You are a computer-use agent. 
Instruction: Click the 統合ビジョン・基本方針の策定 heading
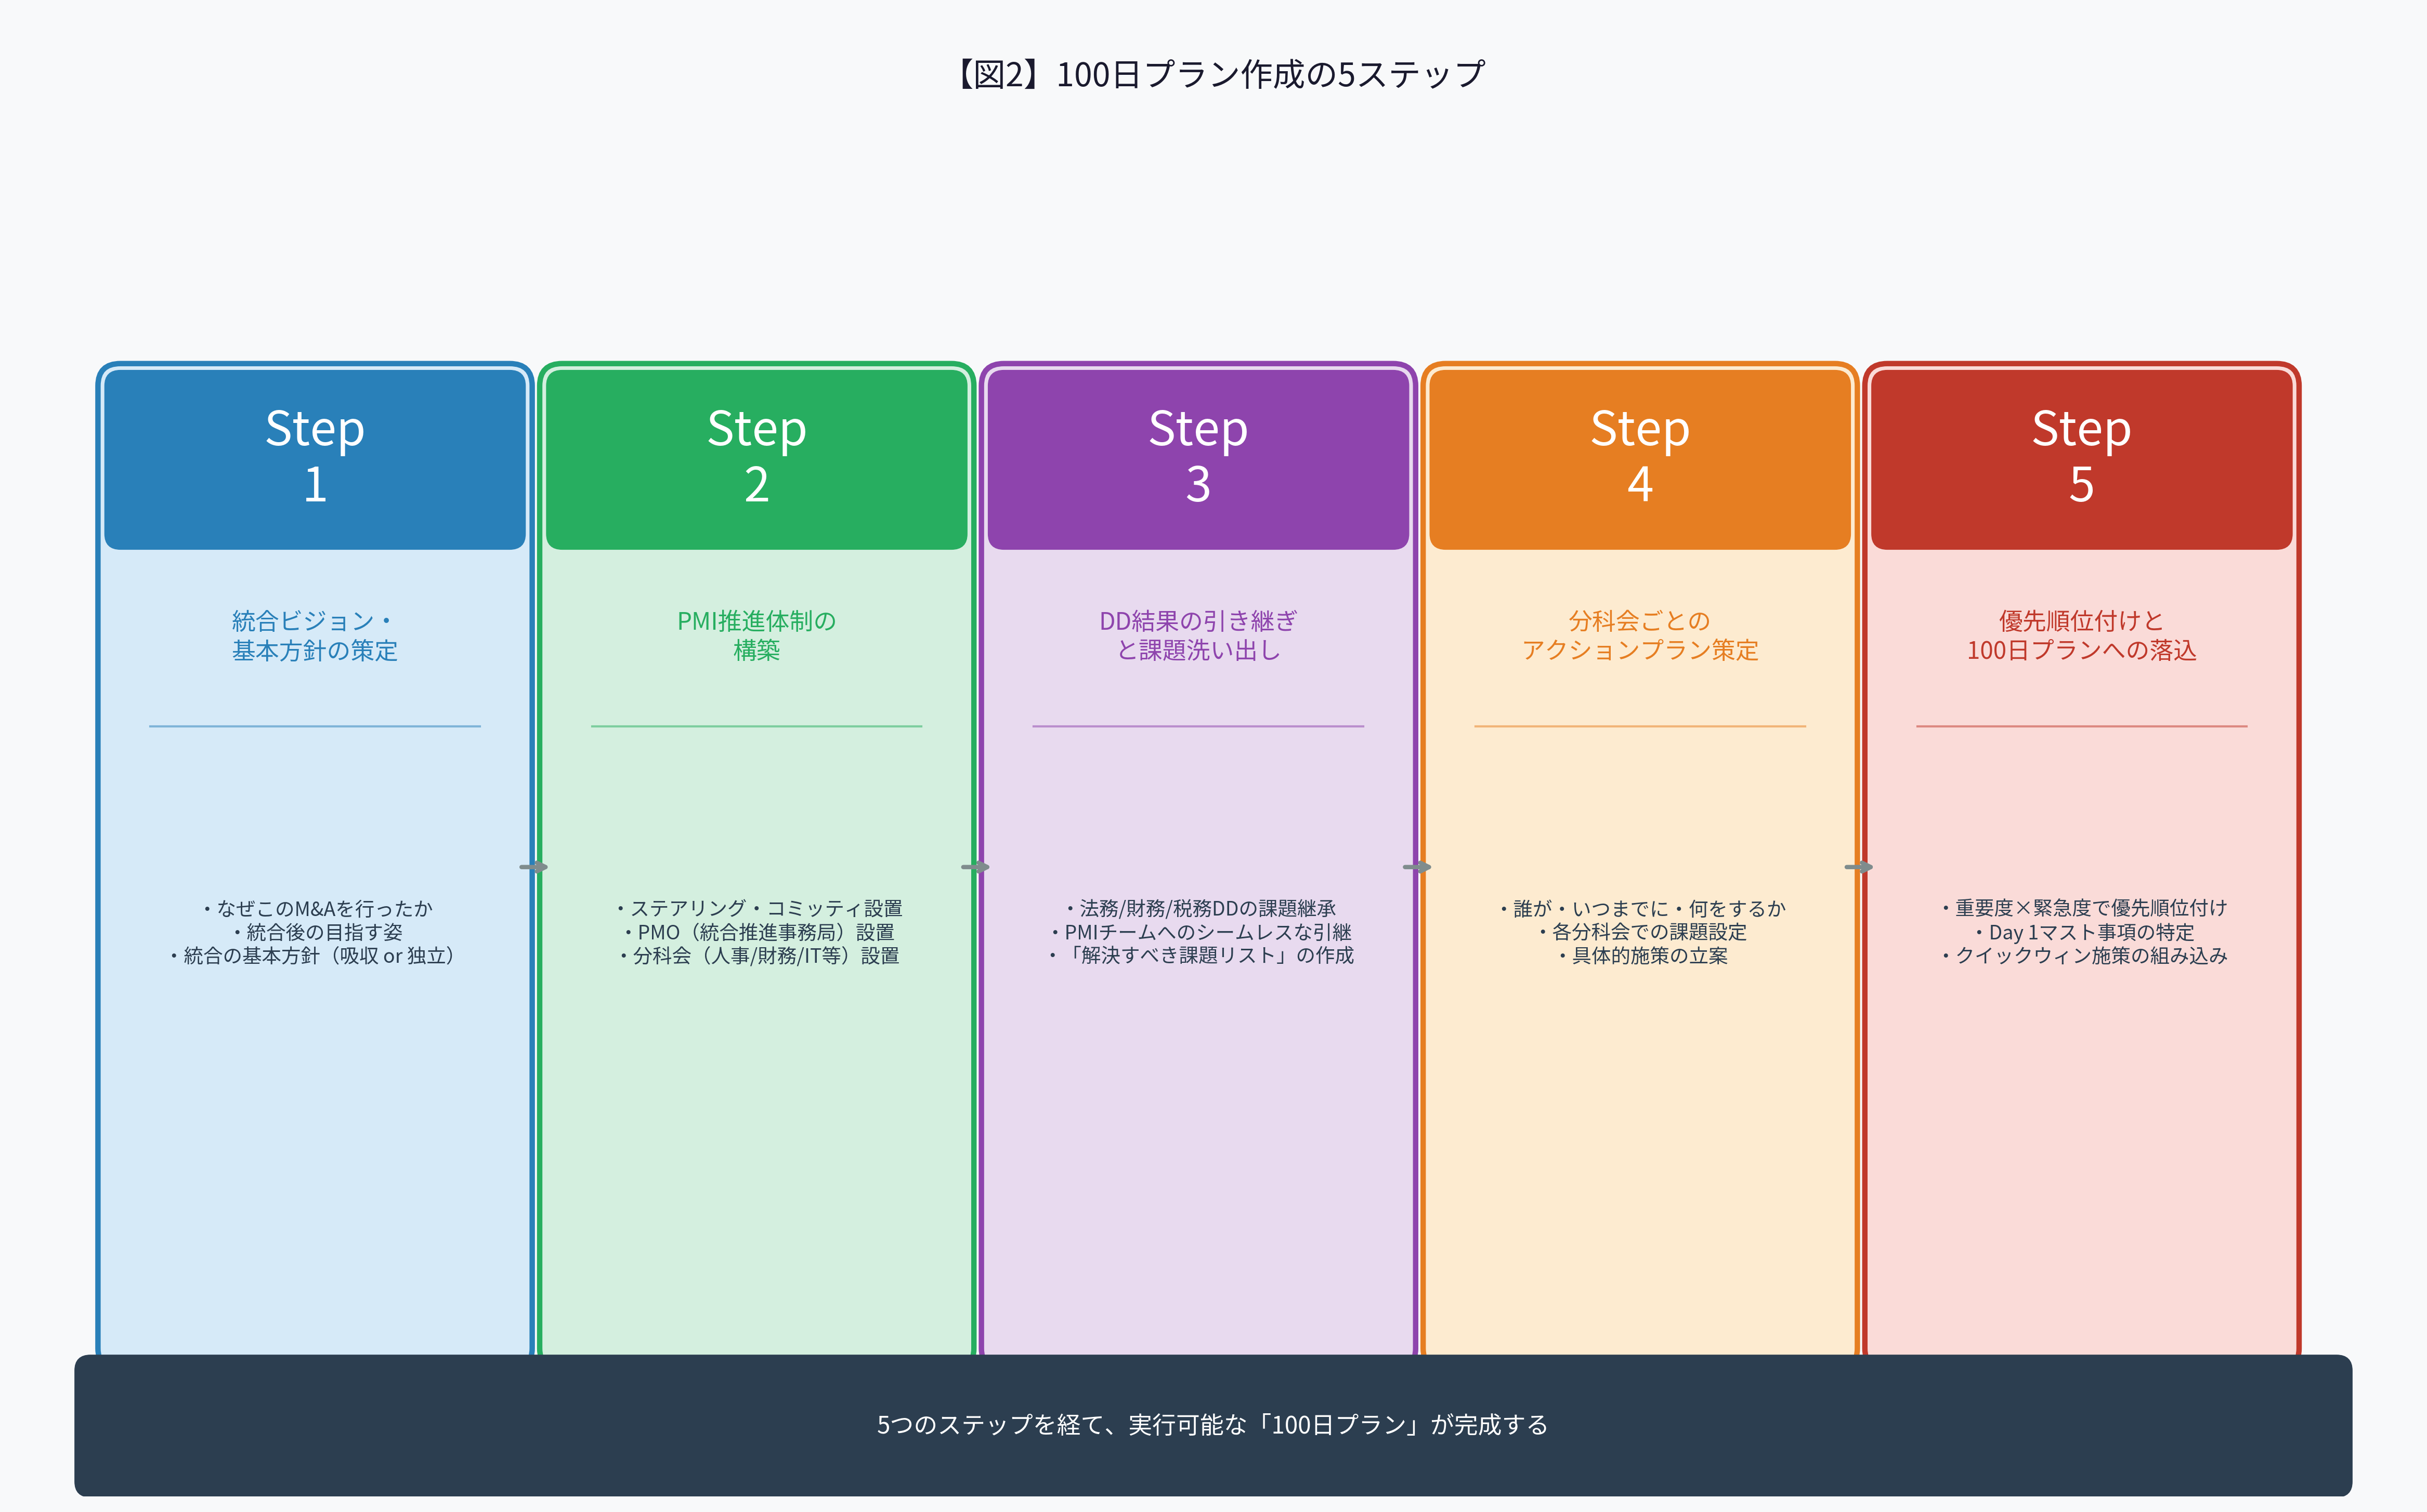coord(313,636)
